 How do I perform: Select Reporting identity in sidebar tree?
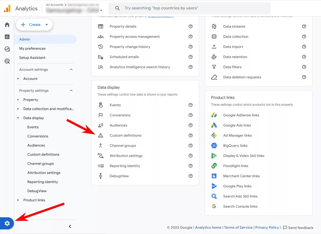(43, 182)
